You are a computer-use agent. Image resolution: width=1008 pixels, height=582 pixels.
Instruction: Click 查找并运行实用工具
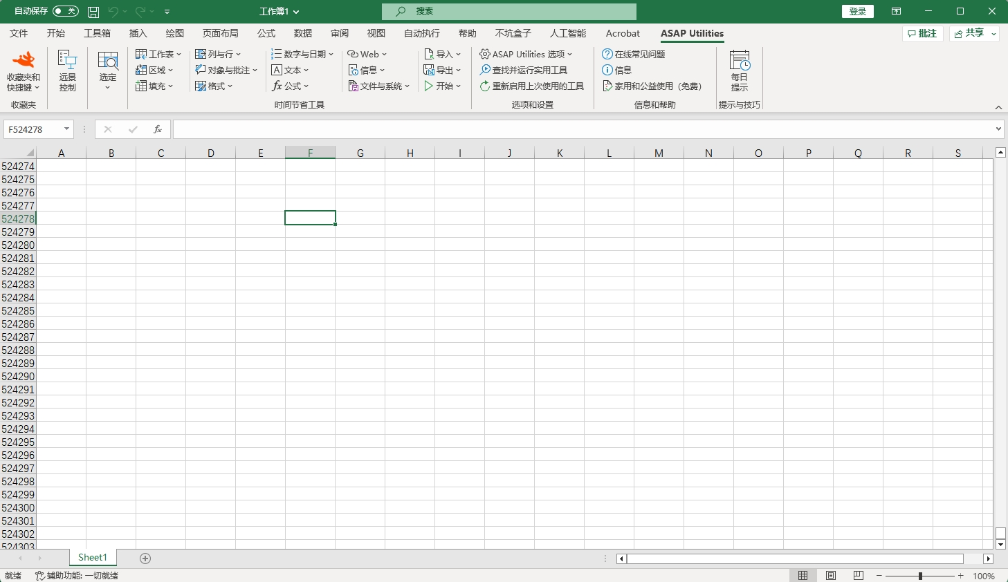coord(528,70)
